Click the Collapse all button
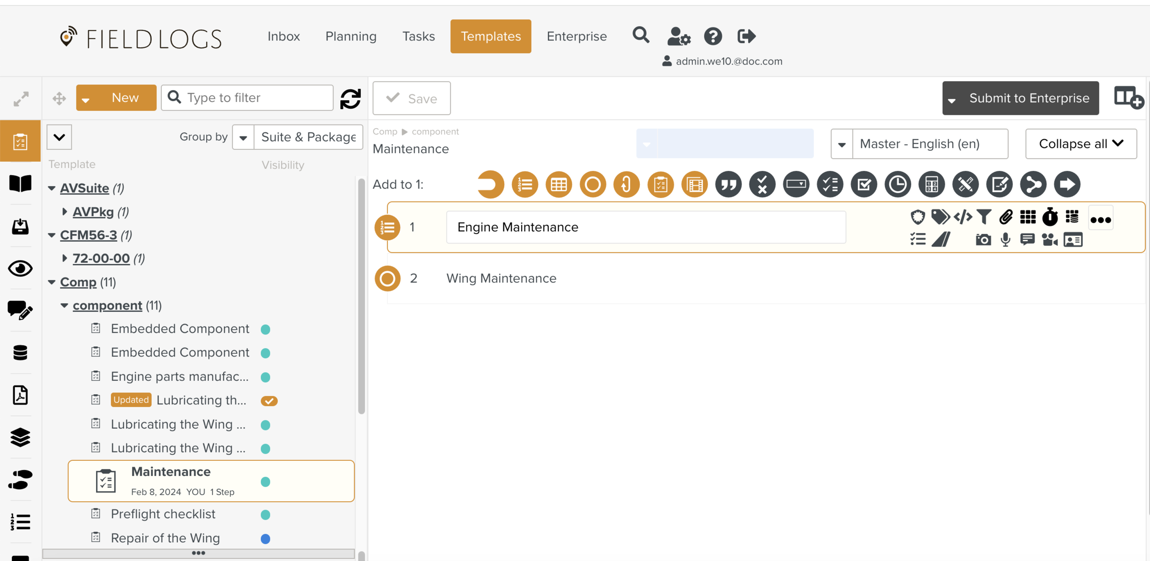The height and width of the screenshot is (561, 1150). pyautogui.click(x=1081, y=144)
